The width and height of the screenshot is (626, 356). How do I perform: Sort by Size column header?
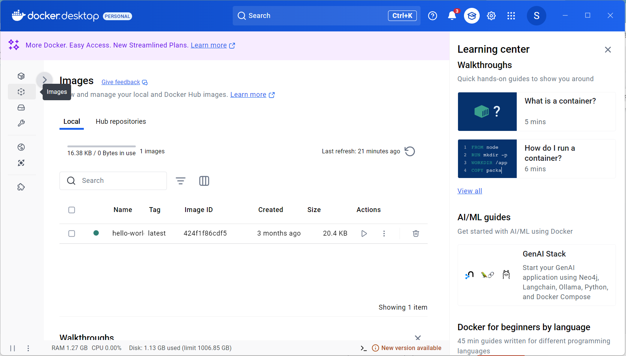coord(314,210)
